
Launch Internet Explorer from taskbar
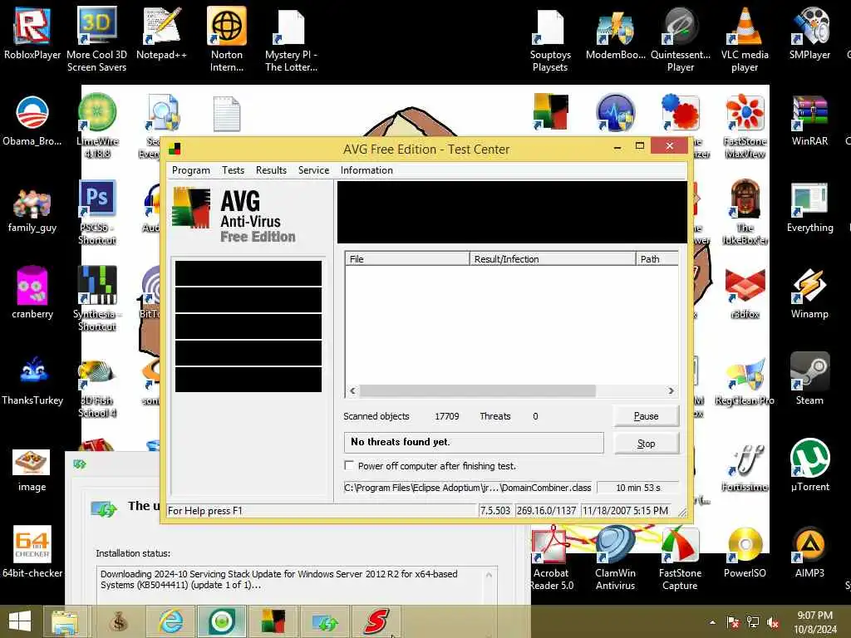(170, 621)
